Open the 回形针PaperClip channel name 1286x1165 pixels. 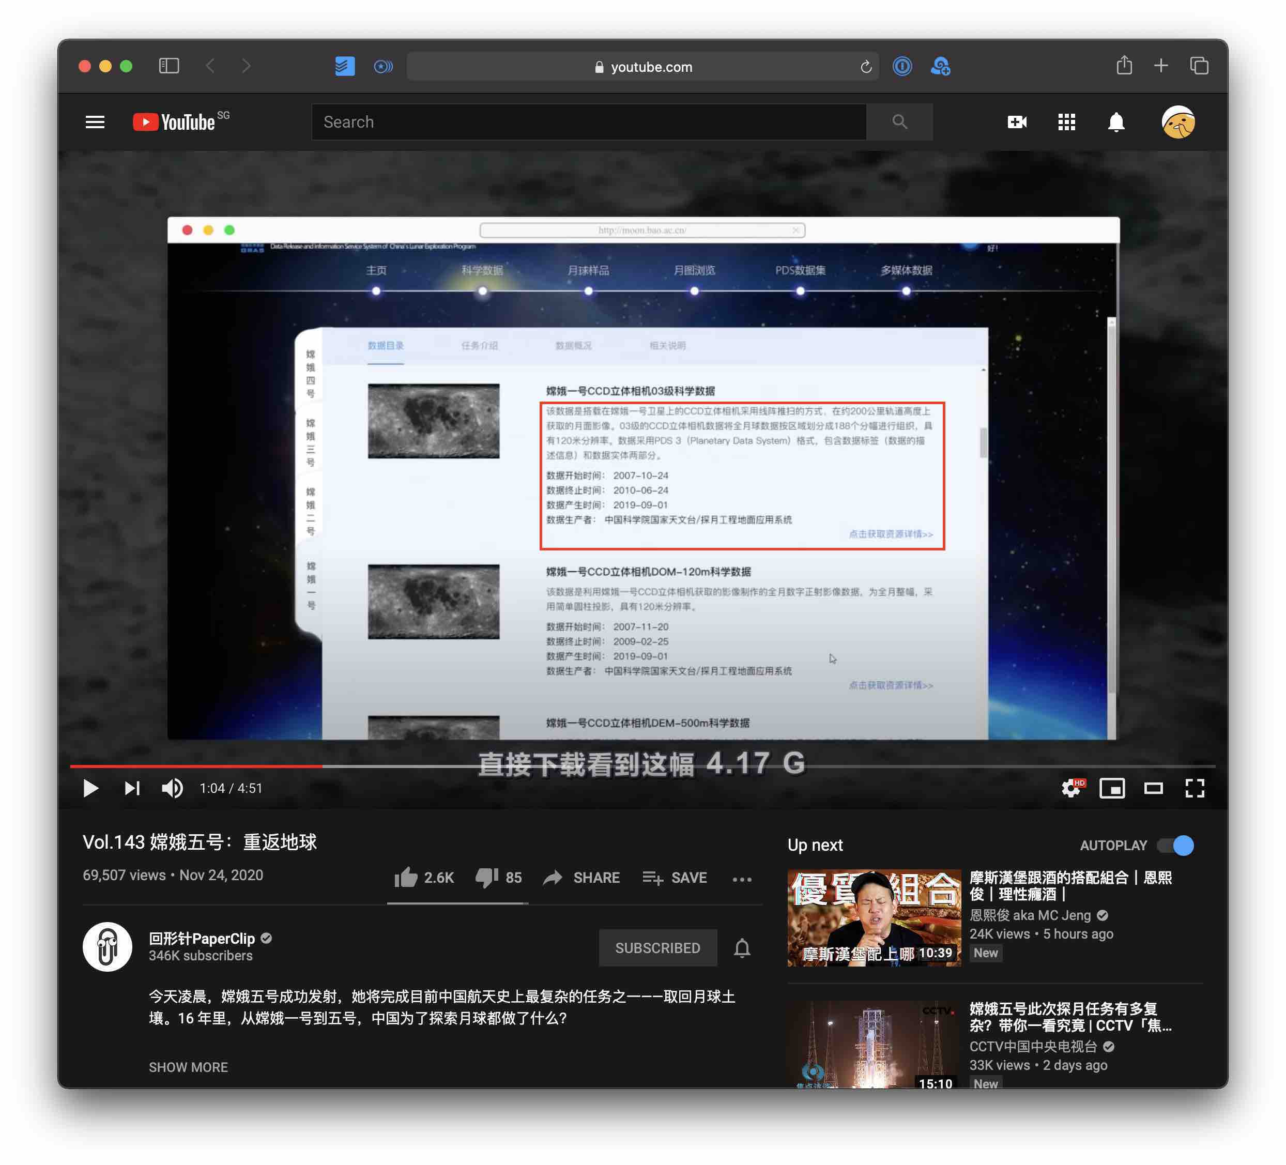(202, 939)
